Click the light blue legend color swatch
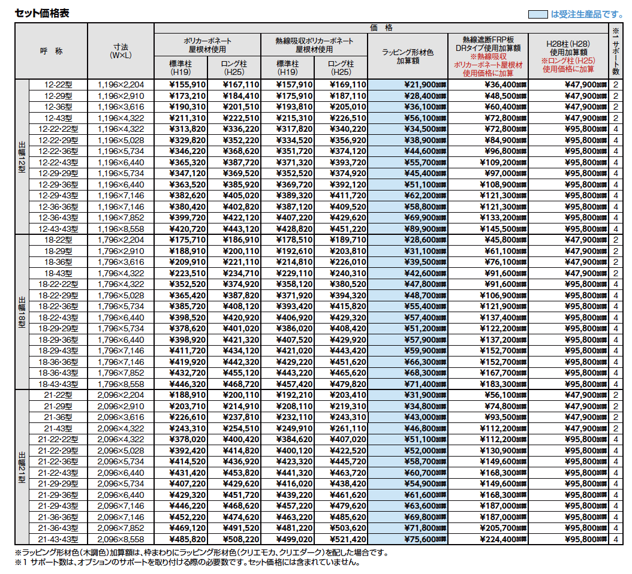The height and width of the screenshot is (574, 632). [538, 14]
